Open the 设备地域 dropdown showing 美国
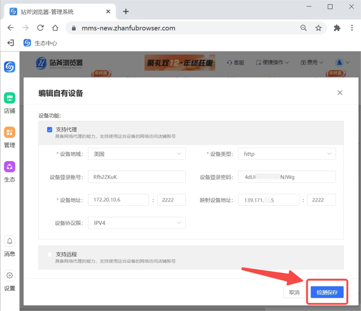Screen dimensions: 361x311 tap(137, 154)
